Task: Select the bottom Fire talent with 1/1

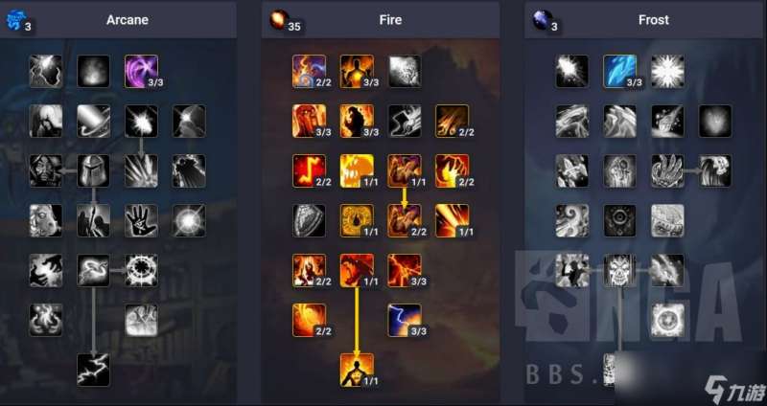Action: pyautogui.click(x=357, y=371)
